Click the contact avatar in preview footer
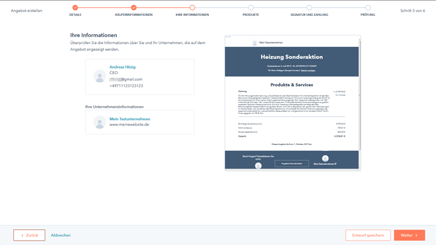Viewport: 436px width, 245px height. (x=258, y=166)
